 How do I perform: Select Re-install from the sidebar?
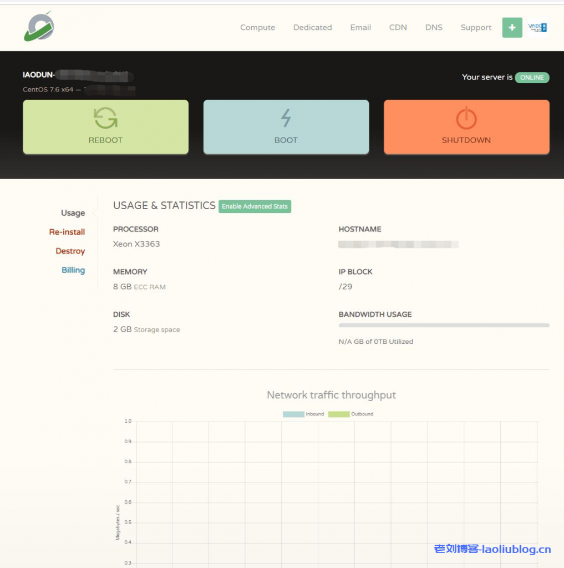(x=67, y=232)
